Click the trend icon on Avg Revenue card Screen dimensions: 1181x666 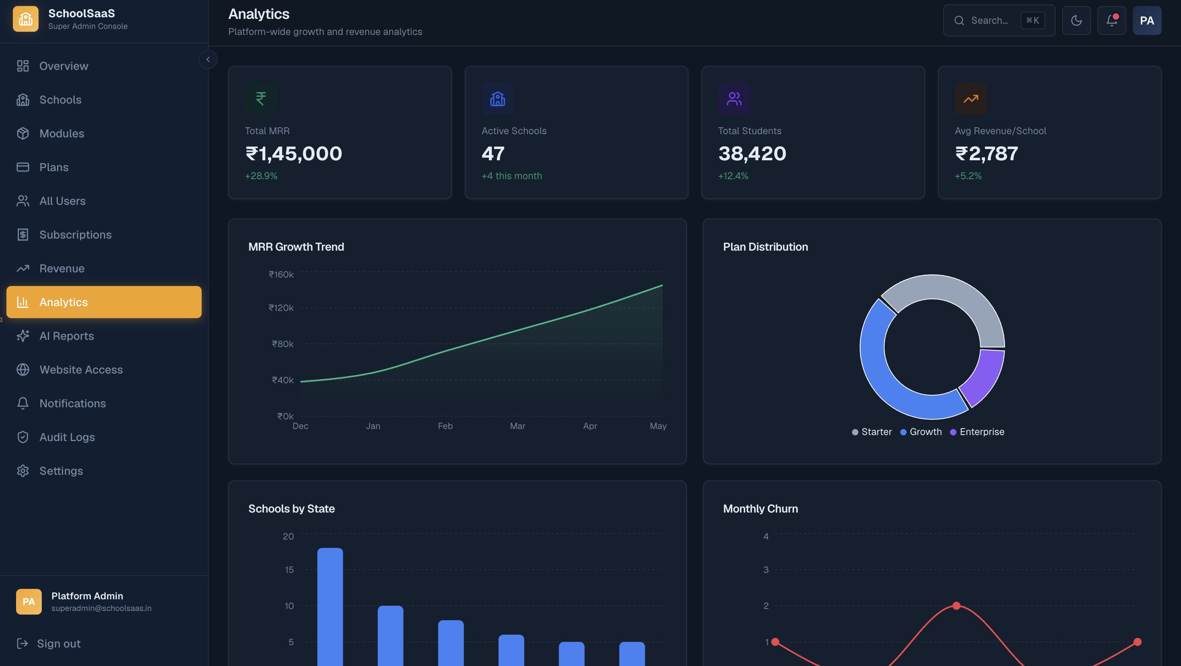[x=971, y=98]
